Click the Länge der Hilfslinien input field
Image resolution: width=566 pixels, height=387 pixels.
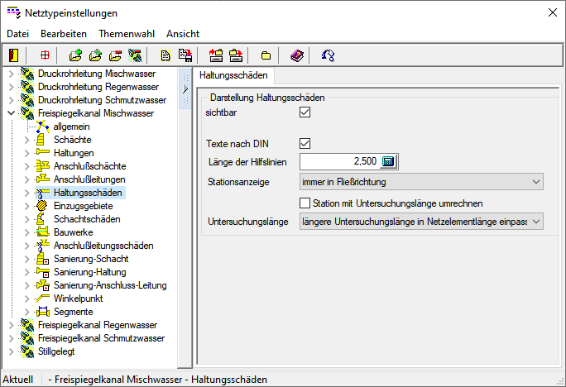point(339,161)
